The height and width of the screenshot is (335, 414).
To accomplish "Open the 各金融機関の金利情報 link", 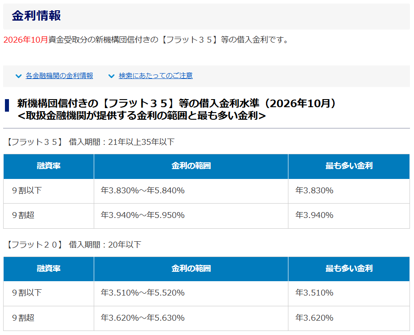I will (59, 76).
